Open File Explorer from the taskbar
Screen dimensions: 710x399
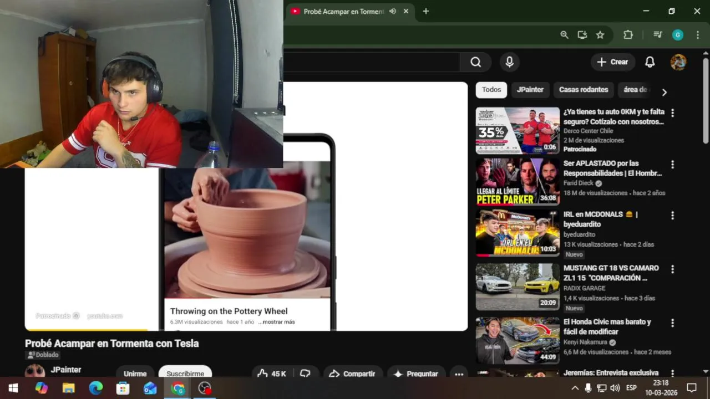point(69,388)
